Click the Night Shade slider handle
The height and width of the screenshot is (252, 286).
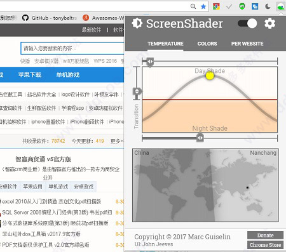pos(200,138)
